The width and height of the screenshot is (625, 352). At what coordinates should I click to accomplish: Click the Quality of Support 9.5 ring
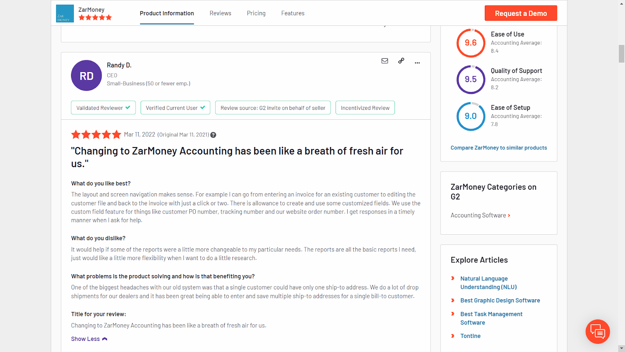pyautogui.click(x=471, y=79)
